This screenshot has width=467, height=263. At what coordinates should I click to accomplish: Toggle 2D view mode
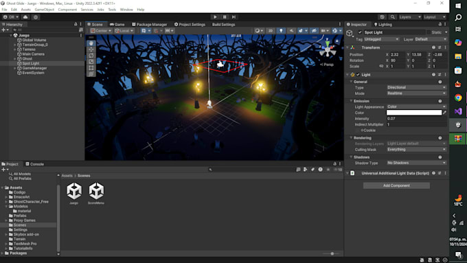[x=271, y=31]
